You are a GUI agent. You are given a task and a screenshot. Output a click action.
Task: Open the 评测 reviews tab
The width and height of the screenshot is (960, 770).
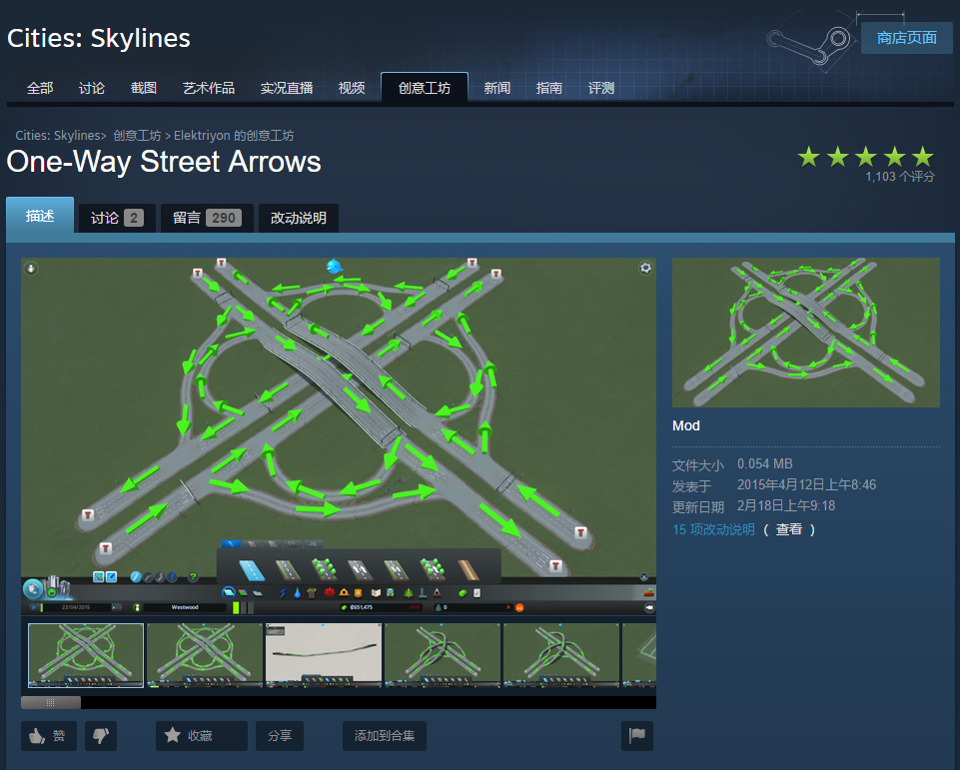click(x=601, y=88)
